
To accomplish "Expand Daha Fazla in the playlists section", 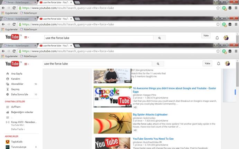I will tap(18, 129).
